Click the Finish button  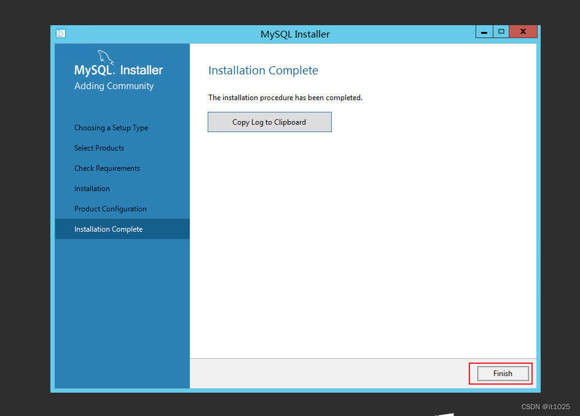tap(503, 374)
